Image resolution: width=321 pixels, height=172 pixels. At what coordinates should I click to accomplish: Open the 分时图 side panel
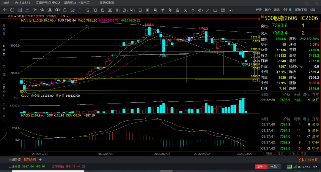(x=4, y=30)
